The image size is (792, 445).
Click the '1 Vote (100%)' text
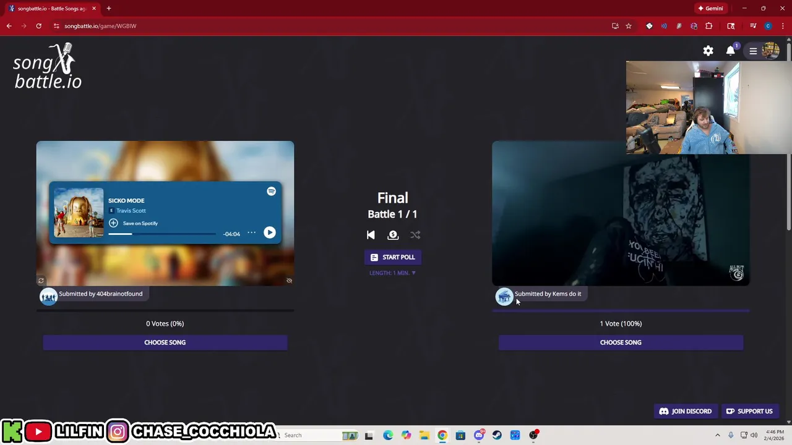click(621, 323)
